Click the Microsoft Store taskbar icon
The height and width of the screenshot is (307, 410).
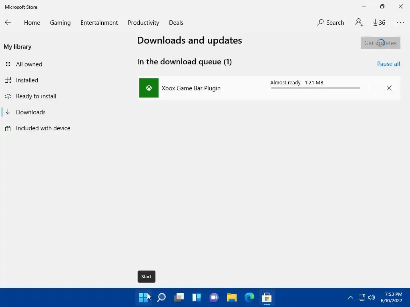click(267, 297)
